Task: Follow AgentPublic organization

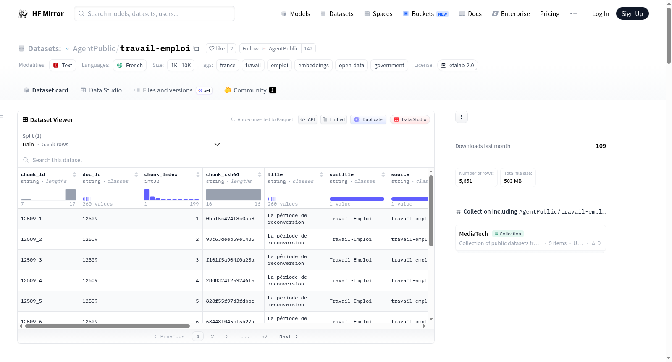Action: pos(270,48)
